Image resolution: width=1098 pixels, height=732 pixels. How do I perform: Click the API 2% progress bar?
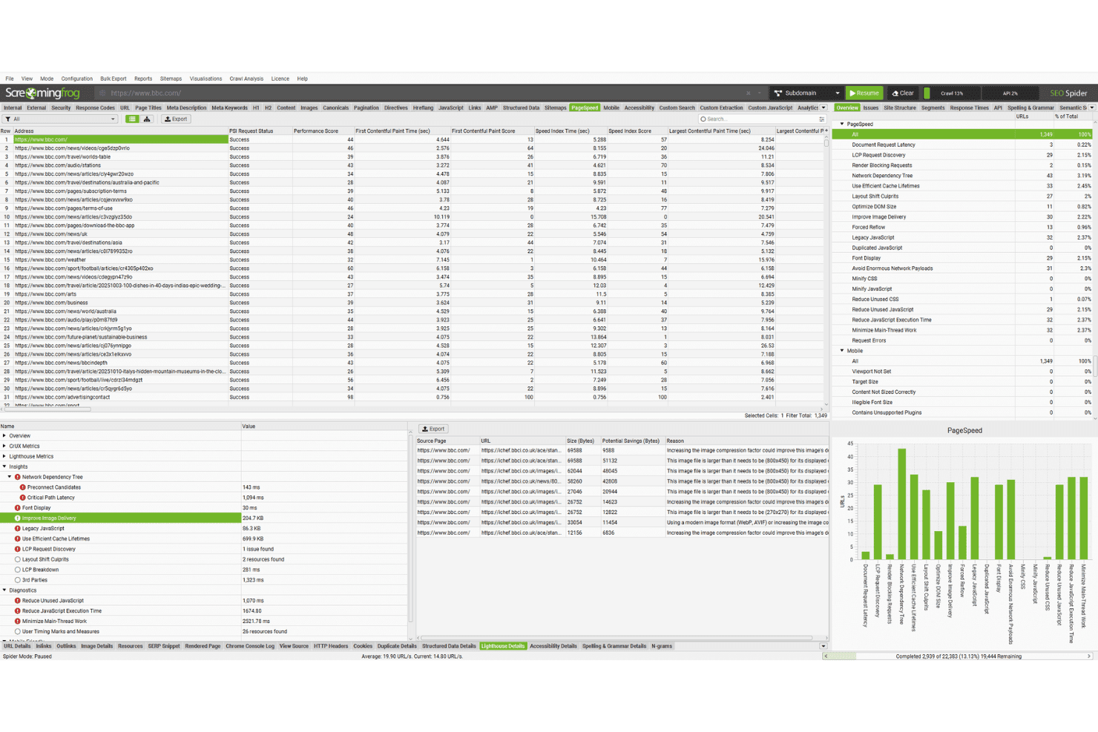1010,93
